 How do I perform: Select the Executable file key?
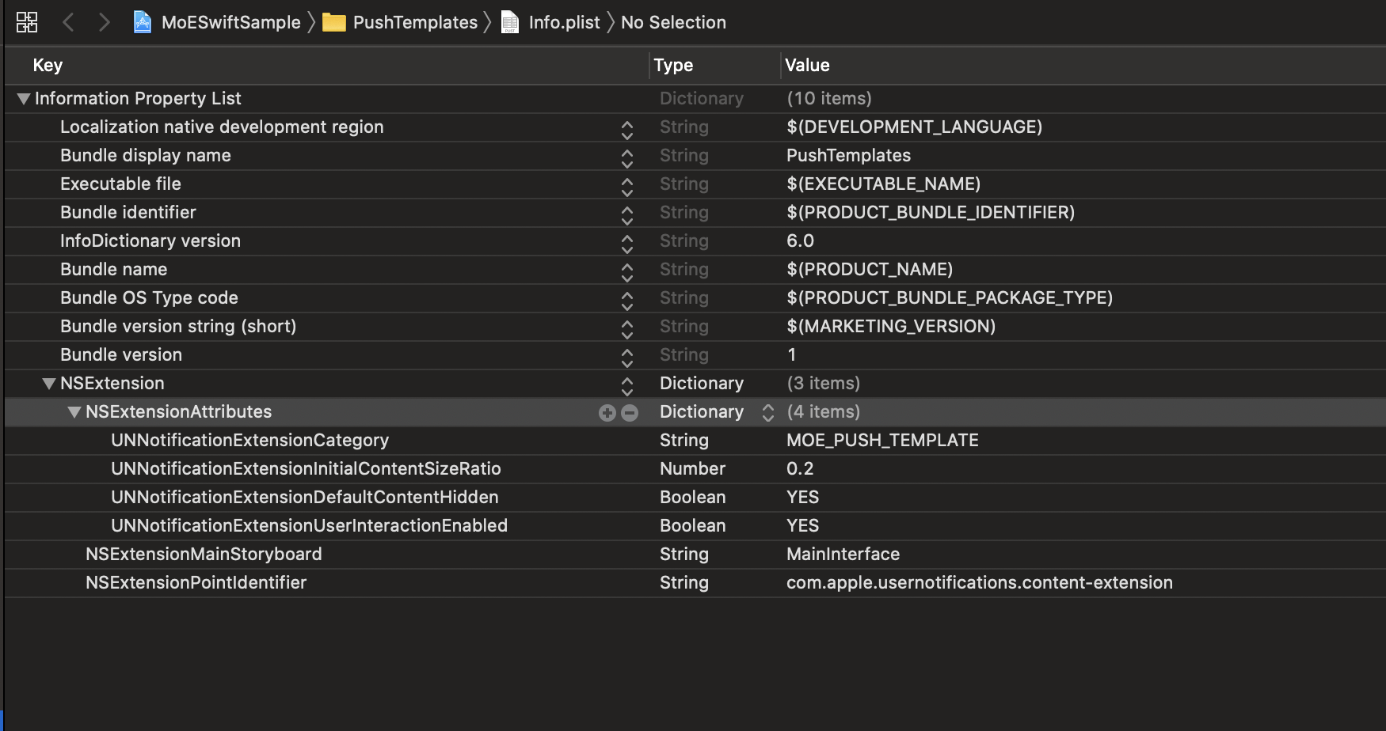point(120,184)
